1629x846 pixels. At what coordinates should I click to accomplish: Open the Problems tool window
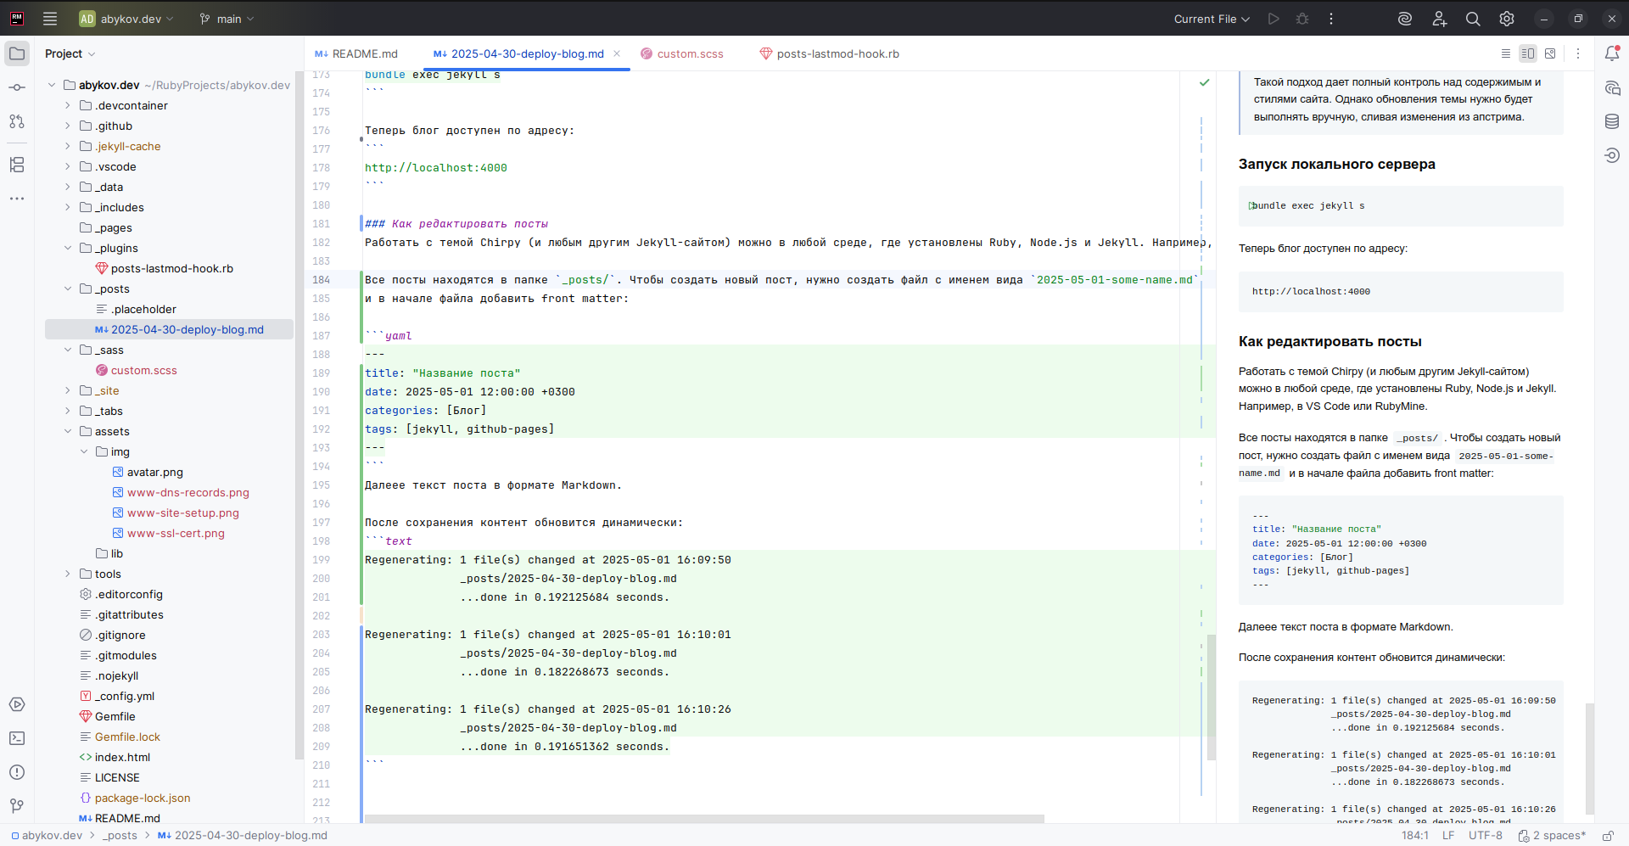17,772
